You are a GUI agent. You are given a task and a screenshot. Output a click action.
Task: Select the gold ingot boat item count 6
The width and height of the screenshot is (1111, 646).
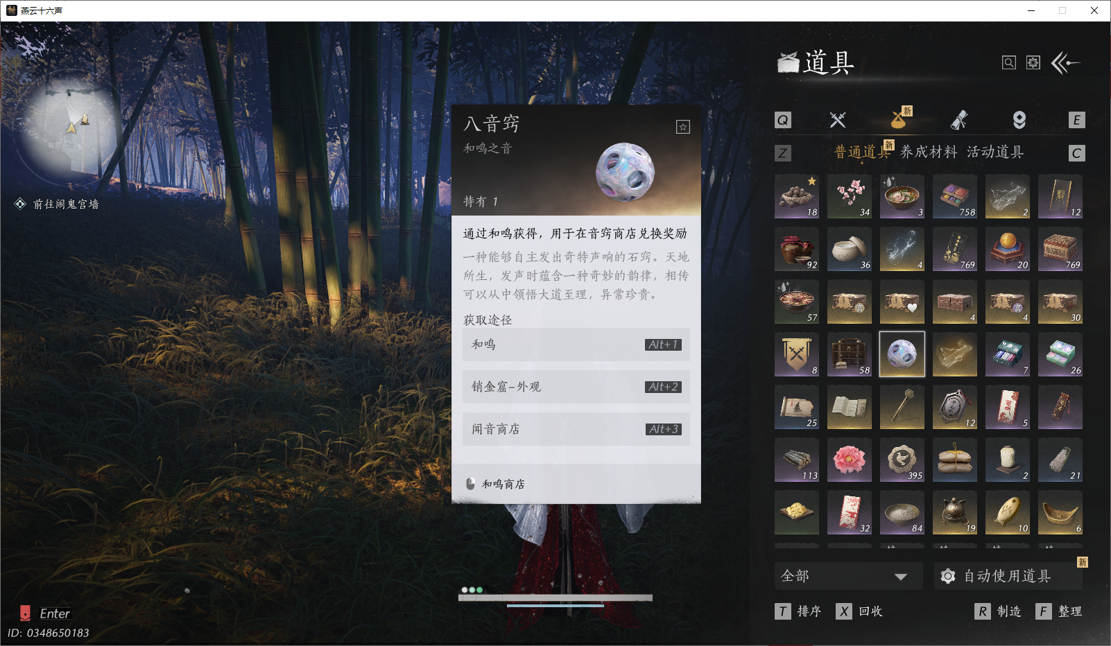(1060, 512)
